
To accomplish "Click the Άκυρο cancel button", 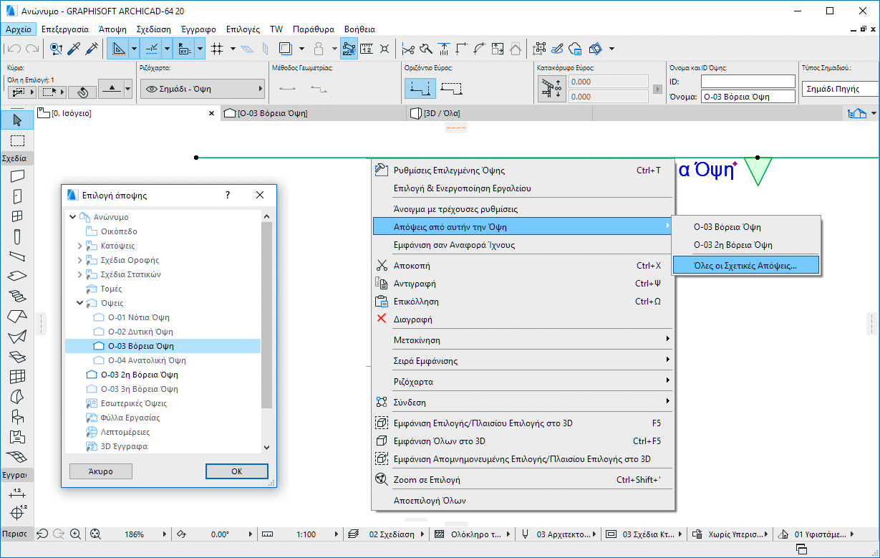I will (101, 471).
